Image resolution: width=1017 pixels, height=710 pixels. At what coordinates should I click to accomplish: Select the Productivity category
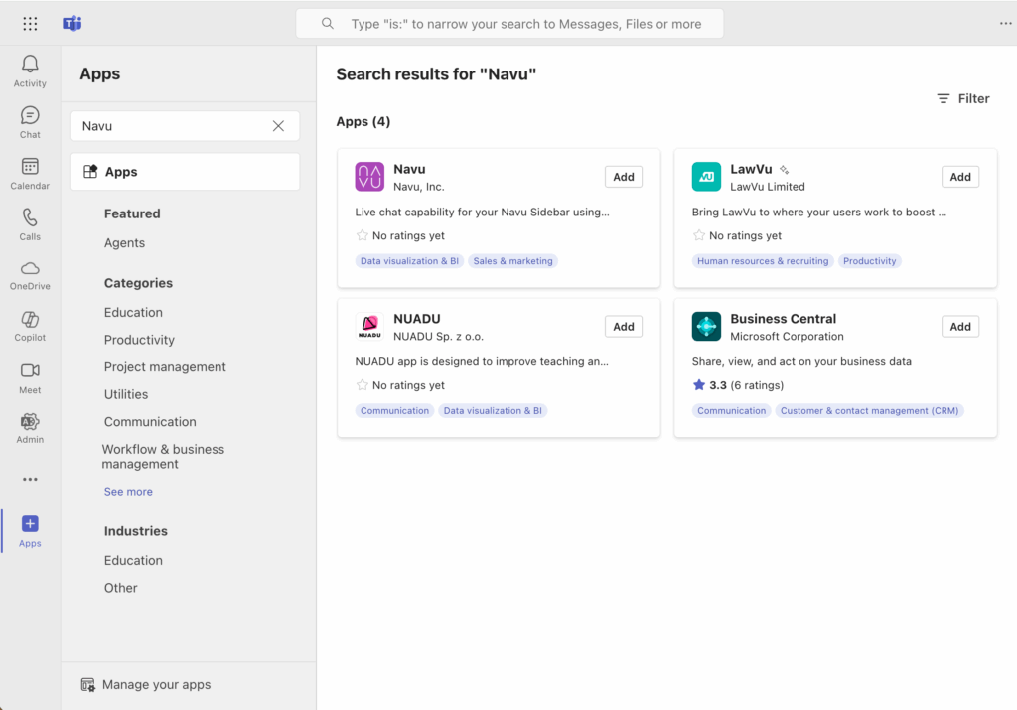[x=139, y=340]
